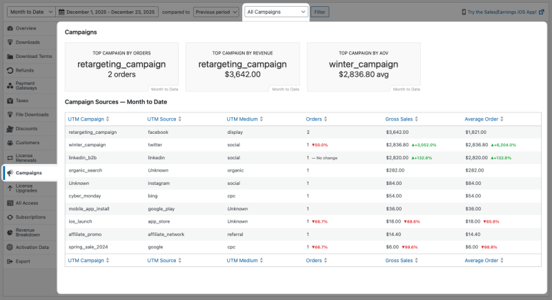Click the Overview icon in the sidebar
The height and width of the screenshot is (300, 552).
[x=9, y=28]
